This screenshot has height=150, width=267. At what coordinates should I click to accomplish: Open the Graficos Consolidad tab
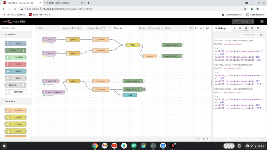click(149, 28)
